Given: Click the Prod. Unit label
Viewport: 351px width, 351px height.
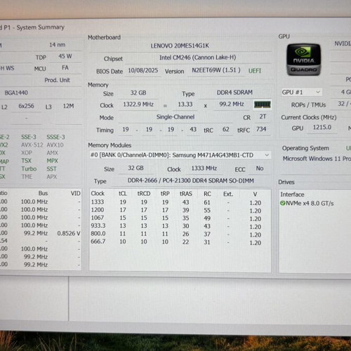Looking at the screenshot, I should [x=57, y=80].
